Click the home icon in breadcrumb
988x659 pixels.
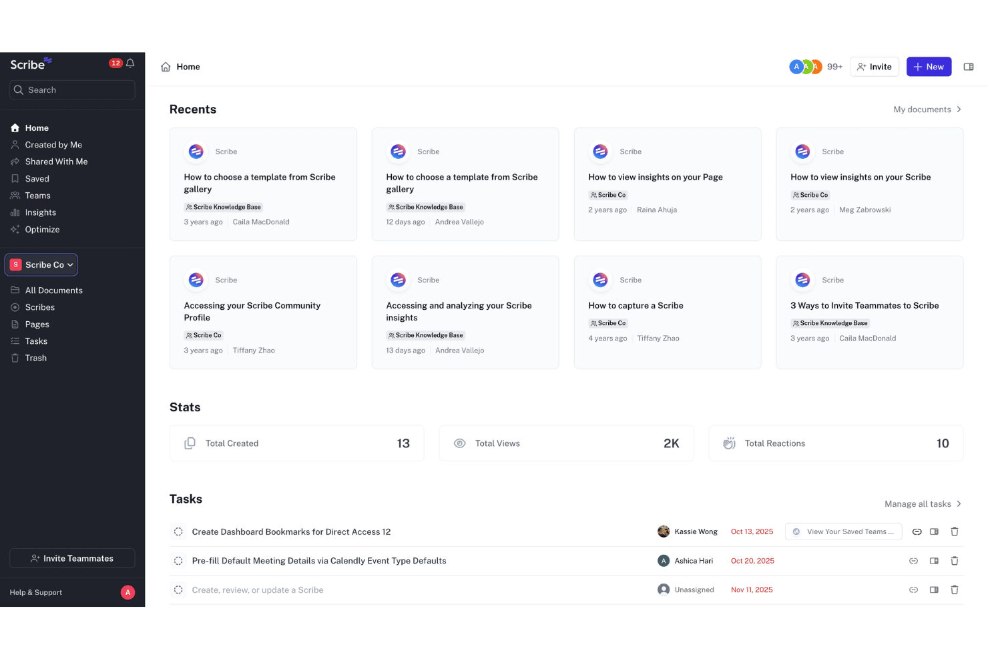[x=166, y=67]
